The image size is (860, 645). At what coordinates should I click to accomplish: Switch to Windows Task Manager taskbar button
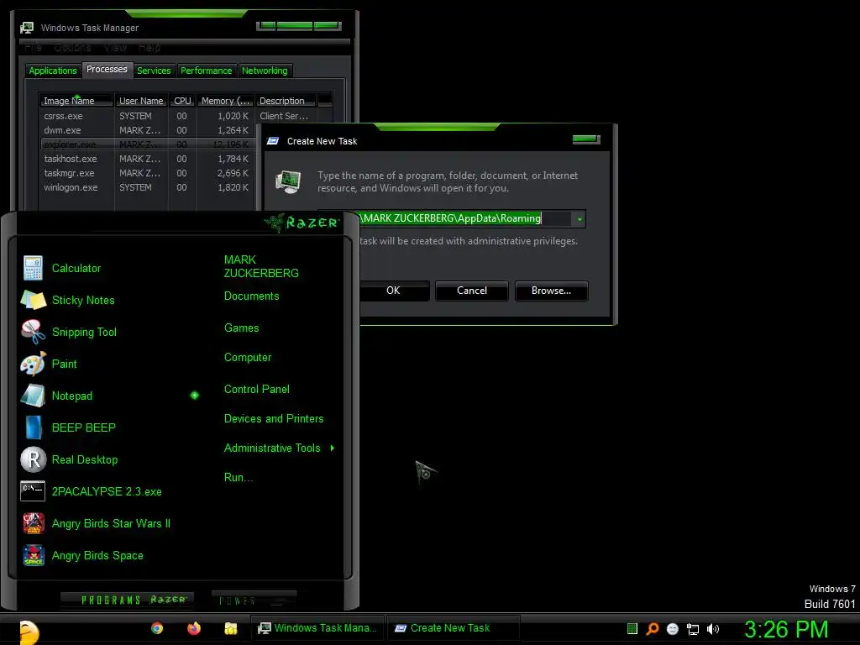[x=317, y=628]
